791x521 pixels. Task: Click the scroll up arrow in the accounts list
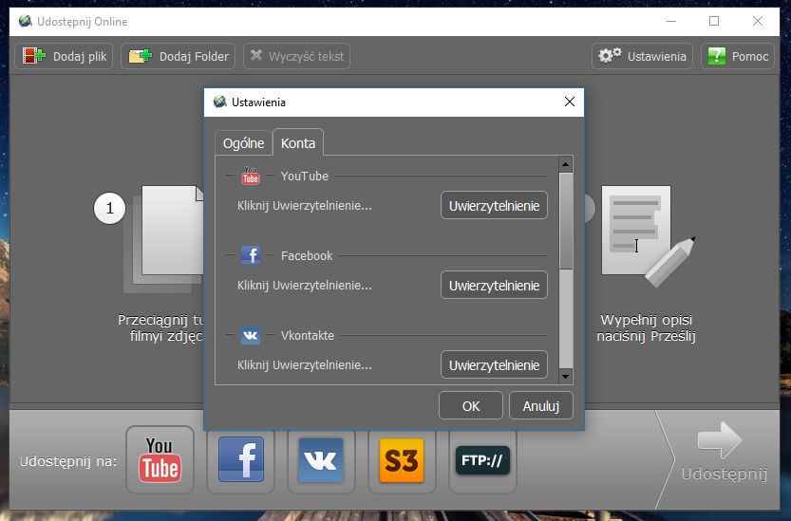(x=566, y=164)
